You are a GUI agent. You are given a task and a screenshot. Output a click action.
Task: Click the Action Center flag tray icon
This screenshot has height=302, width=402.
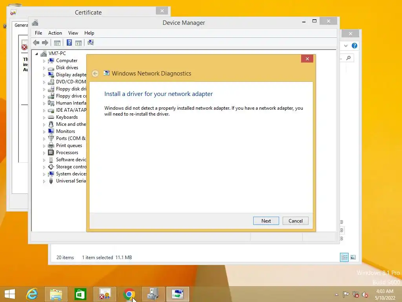click(x=346, y=294)
